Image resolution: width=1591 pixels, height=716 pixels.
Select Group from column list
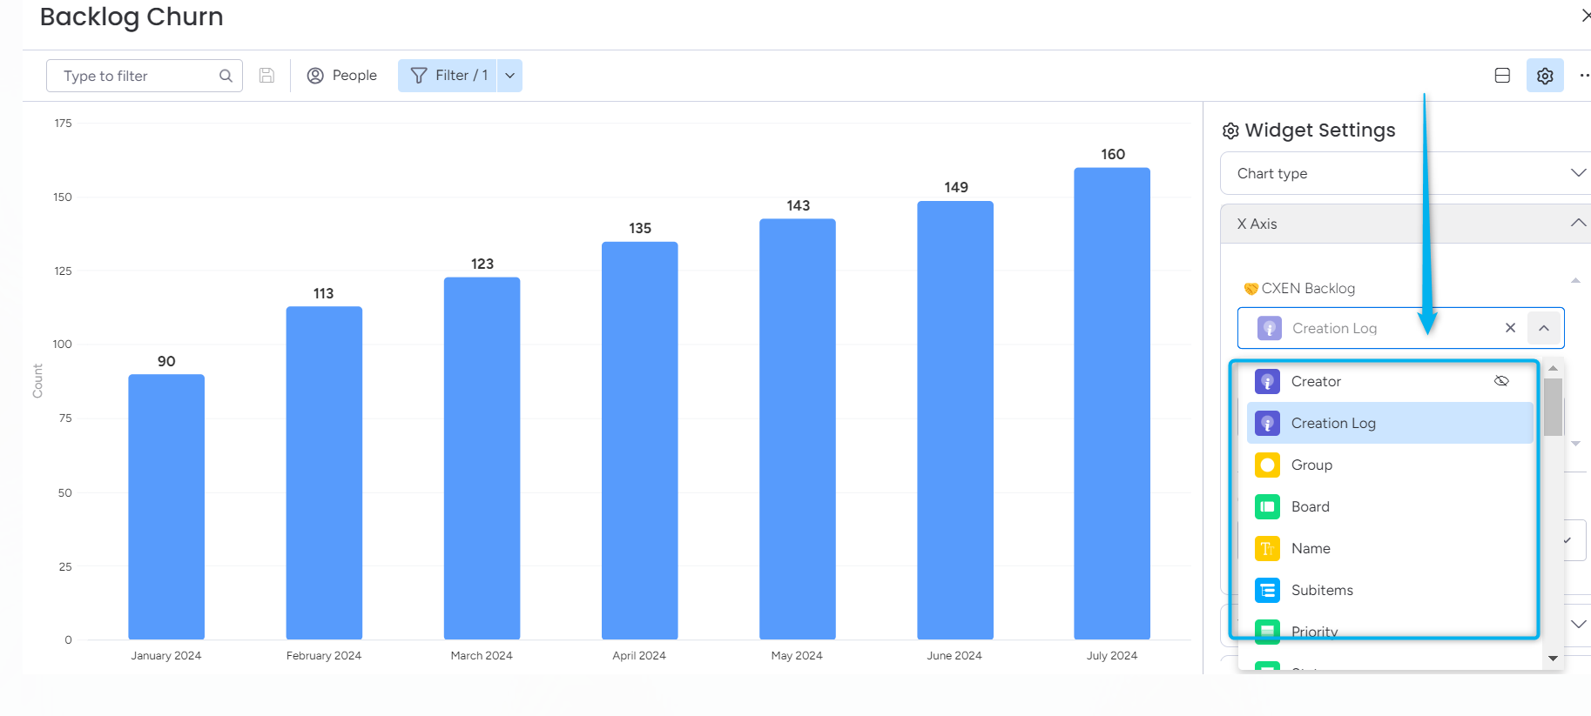pos(1311,465)
